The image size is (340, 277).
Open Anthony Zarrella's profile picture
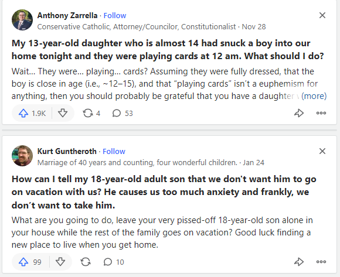[x=22, y=20]
